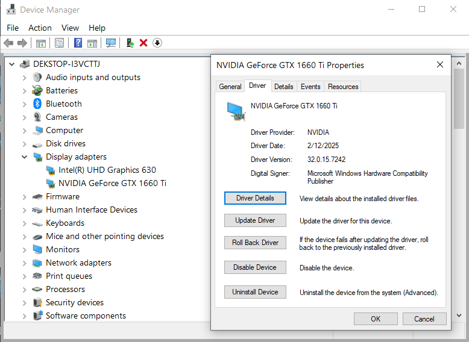
Task: Click the Intel UHD Graphics 630 adapter icon
Action: (51, 170)
